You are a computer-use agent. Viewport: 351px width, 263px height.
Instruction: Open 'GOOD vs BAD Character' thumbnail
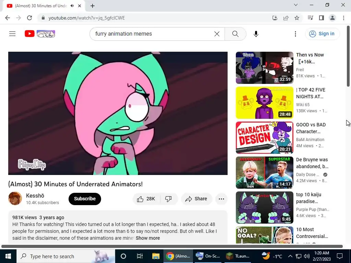pyautogui.click(x=264, y=138)
